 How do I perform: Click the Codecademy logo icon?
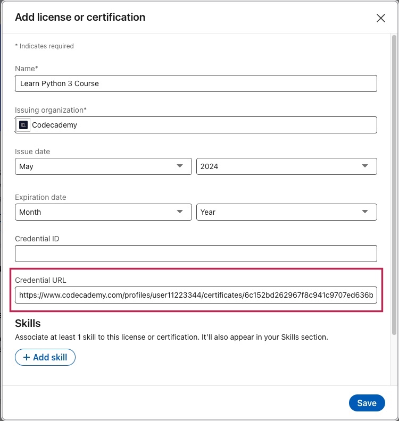23,125
